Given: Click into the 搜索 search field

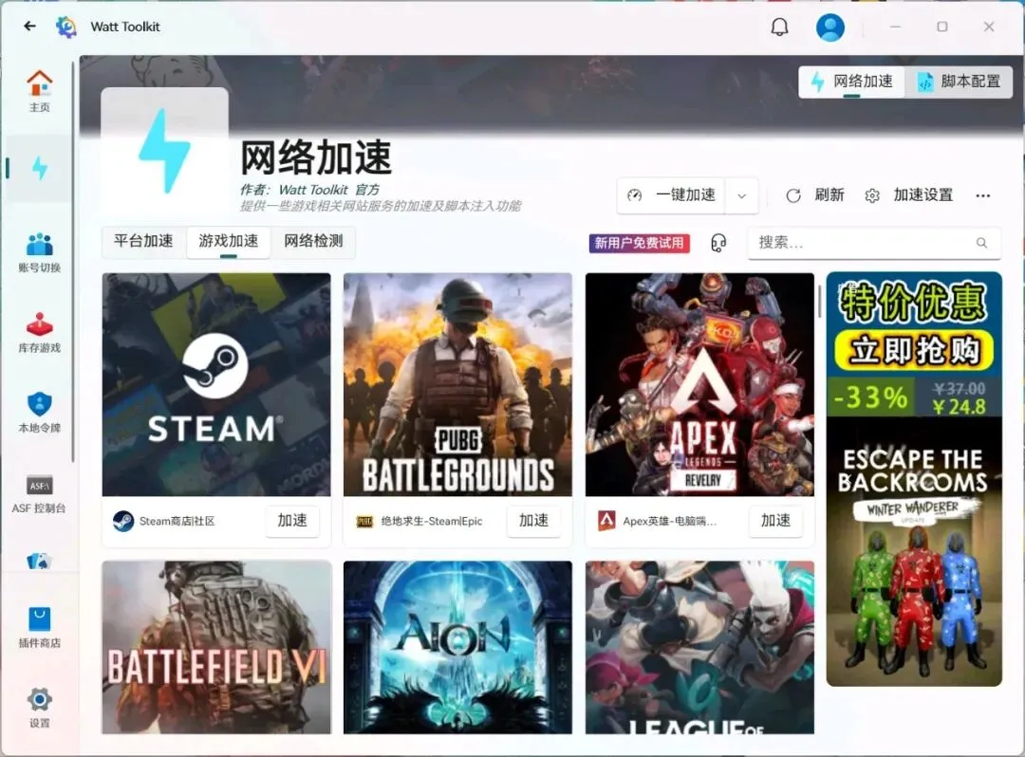Looking at the screenshot, I should click(x=874, y=242).
